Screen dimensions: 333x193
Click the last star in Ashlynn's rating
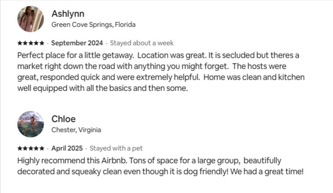point(42,43)
